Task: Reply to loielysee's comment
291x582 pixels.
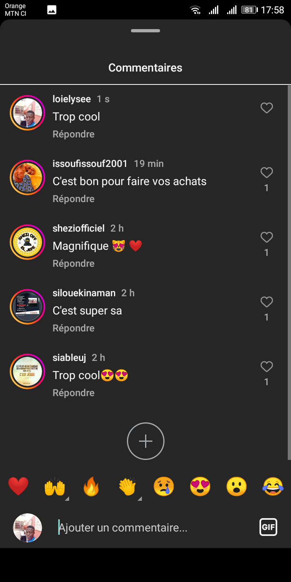Action: 74,134
